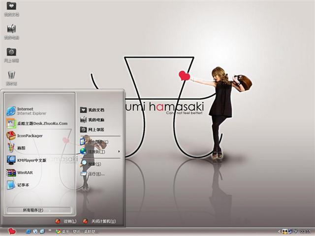Click the round gray tray icon

(x=295, y=232)
